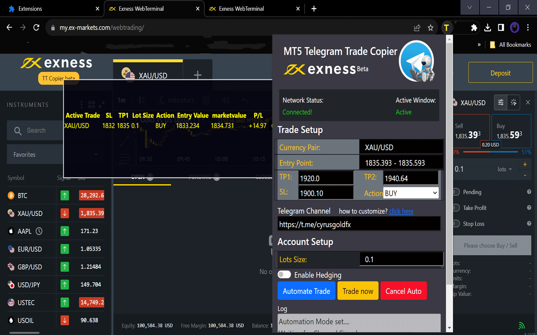Reload the current page
537x335 pixels.
coord(36,28)
